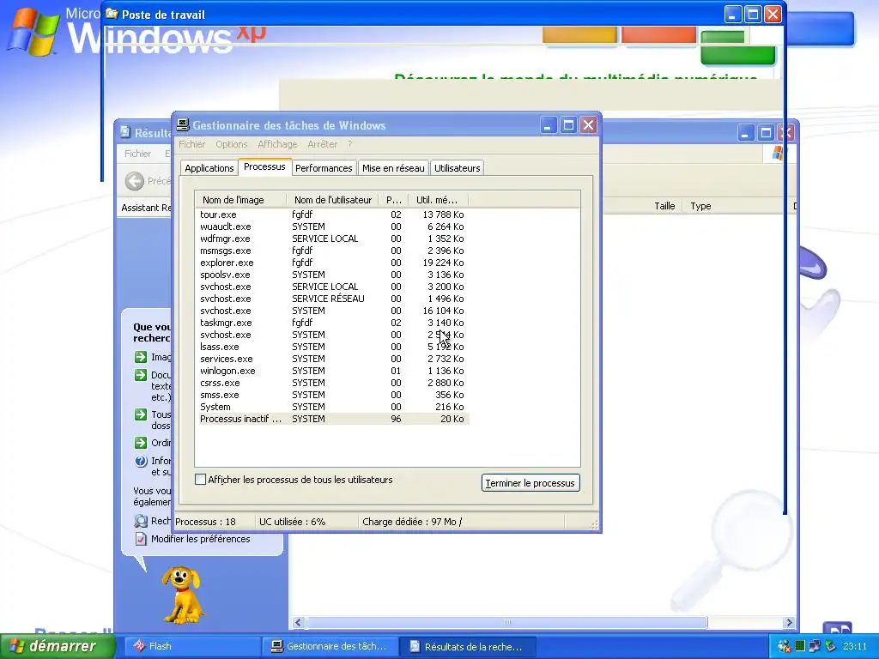
Task: Select the wdfmgr.exe process
Action: click(x=333, y=239)
